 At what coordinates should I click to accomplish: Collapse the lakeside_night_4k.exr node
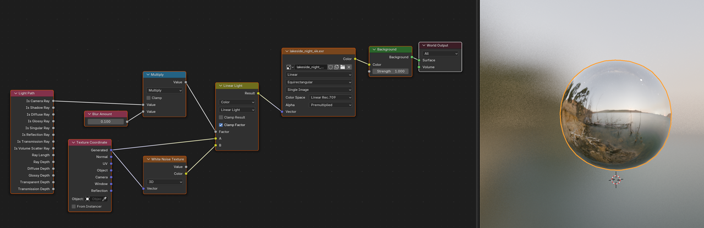point(287,51)
